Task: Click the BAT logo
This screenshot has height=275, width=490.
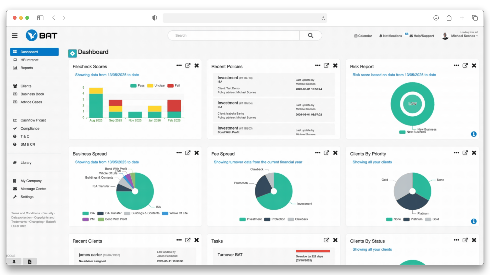Action: point(42,35)
